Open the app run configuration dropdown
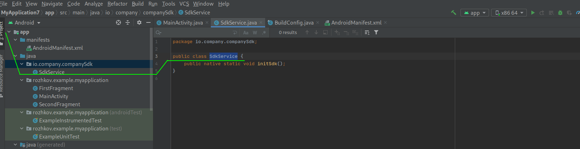This screenshot has height=149, width=580. (x=475, y=13)
